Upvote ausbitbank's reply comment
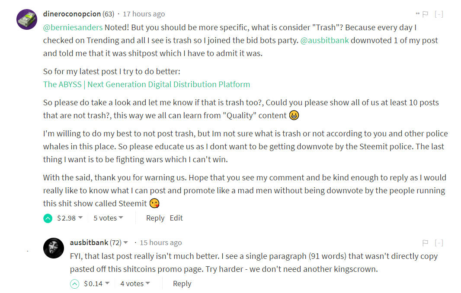461x293 pixels. coord(74,284)
